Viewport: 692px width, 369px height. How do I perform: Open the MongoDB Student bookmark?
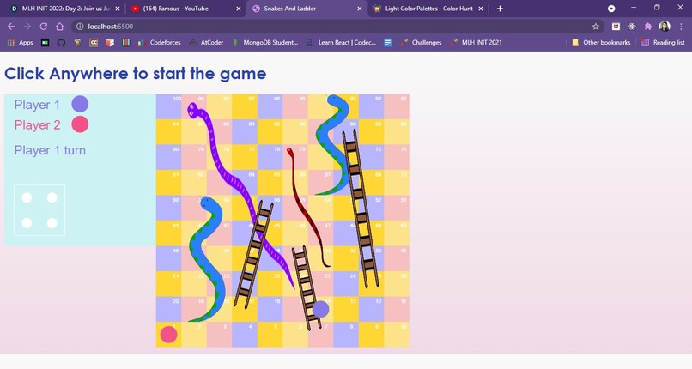[264, 43]
